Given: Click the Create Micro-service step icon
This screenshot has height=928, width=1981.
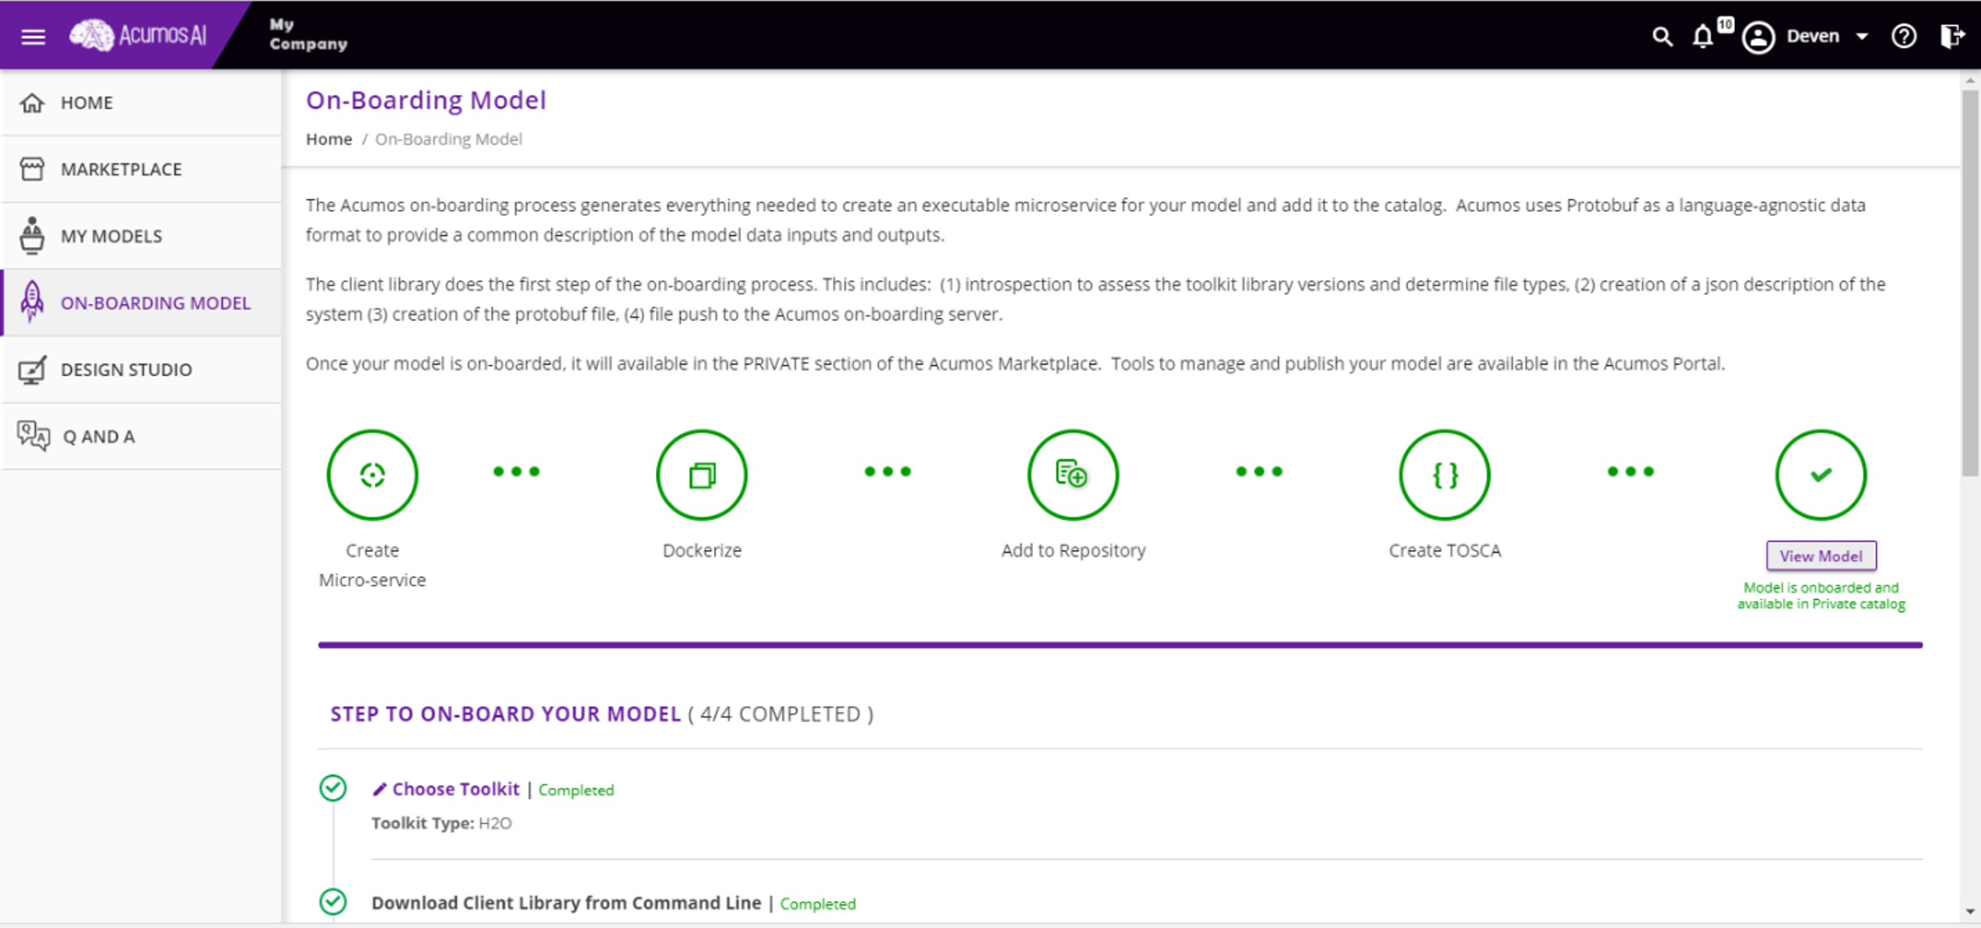Looking at the screenshot, I should (x=372, y=474).
